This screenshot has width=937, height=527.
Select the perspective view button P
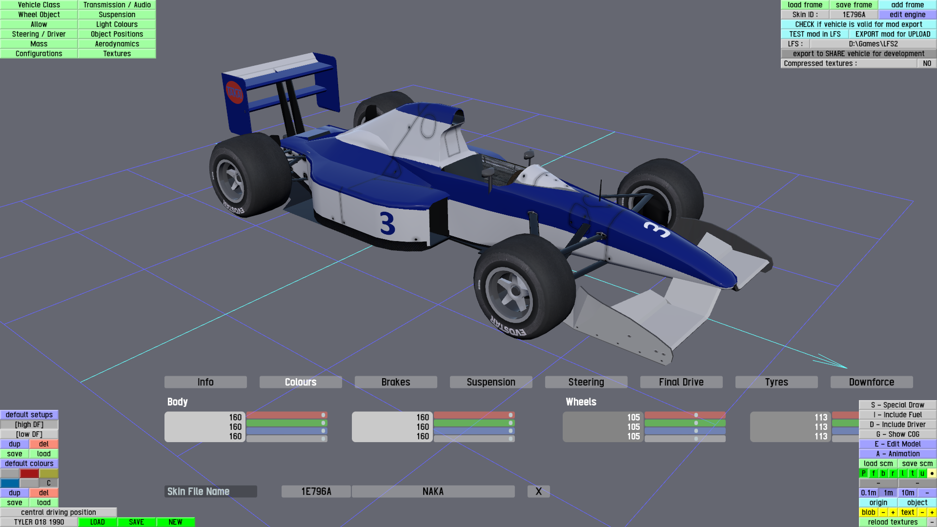[x=864, y=473]
